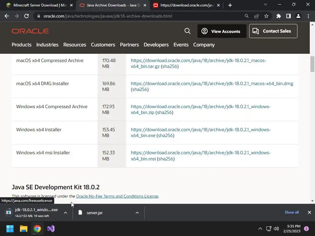Open the Products menu

point(22,45)
